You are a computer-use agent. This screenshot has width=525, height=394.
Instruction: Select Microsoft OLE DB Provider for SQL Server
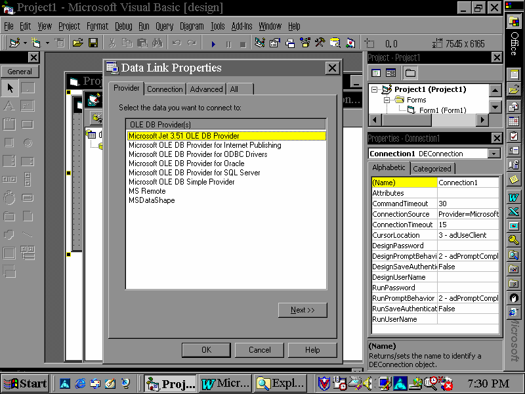point(194,173)
